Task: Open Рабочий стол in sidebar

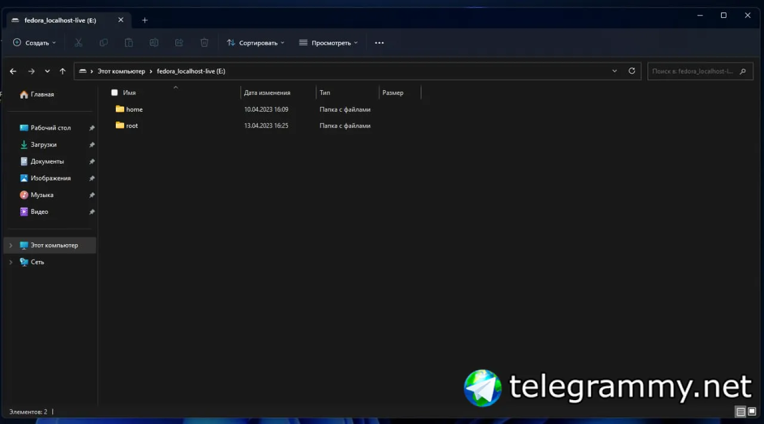Action: 45,128
